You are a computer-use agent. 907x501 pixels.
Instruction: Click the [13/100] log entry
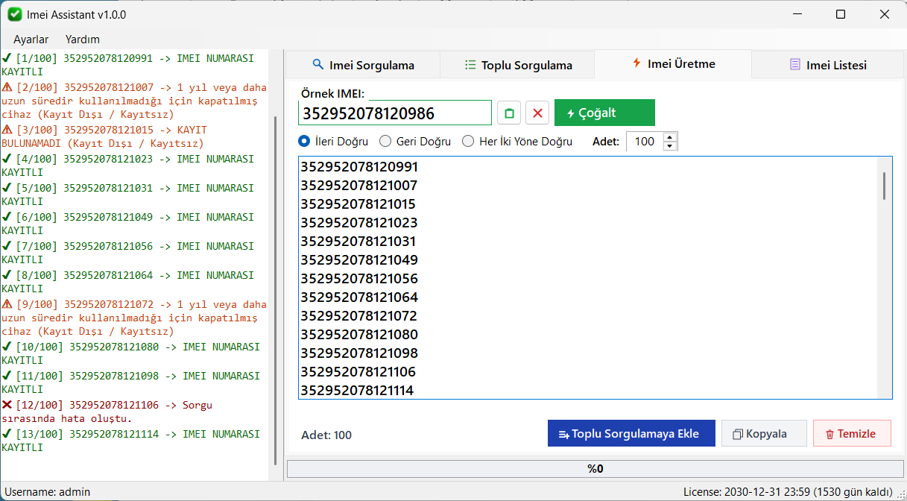[x=131, y=441]
